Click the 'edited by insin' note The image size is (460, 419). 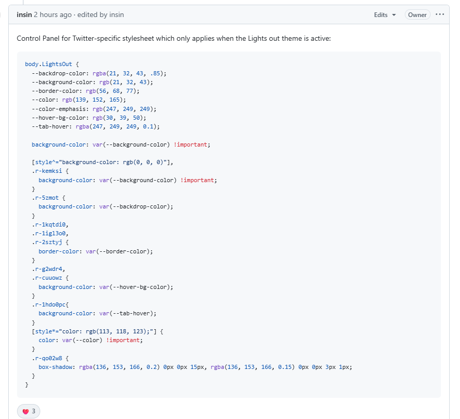point(101,14)
